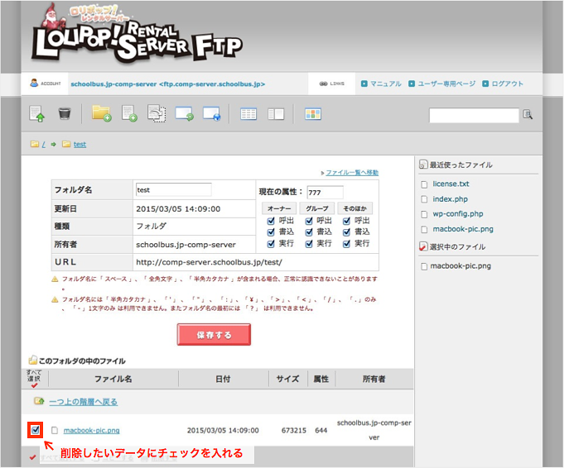
Task: Toggle owner 呼出 (read) permission checkbox
Action: [271, 221]
